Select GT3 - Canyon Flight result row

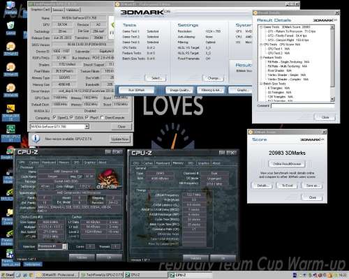[x=288, y=40]
